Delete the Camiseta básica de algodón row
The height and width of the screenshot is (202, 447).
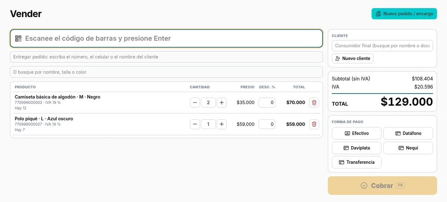pos(314,102)
